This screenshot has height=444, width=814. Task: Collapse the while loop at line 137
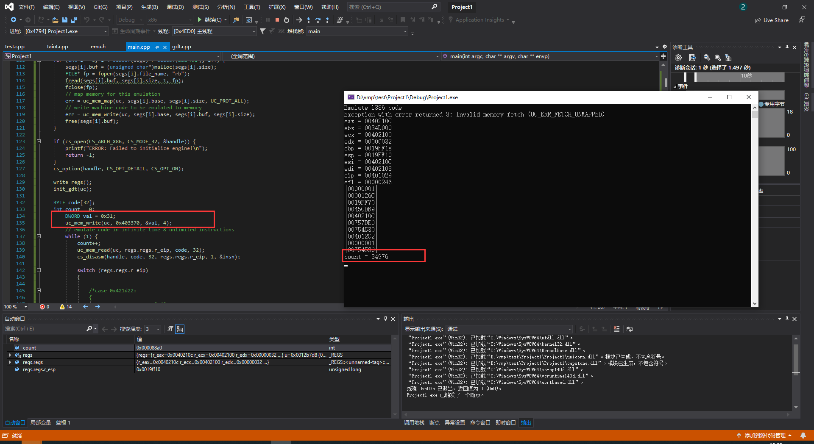tap(39, 236)
